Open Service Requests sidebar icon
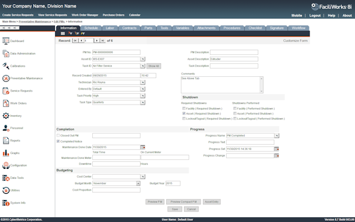Viewport: 355px width, 222px height. click(x=6, y=91)
